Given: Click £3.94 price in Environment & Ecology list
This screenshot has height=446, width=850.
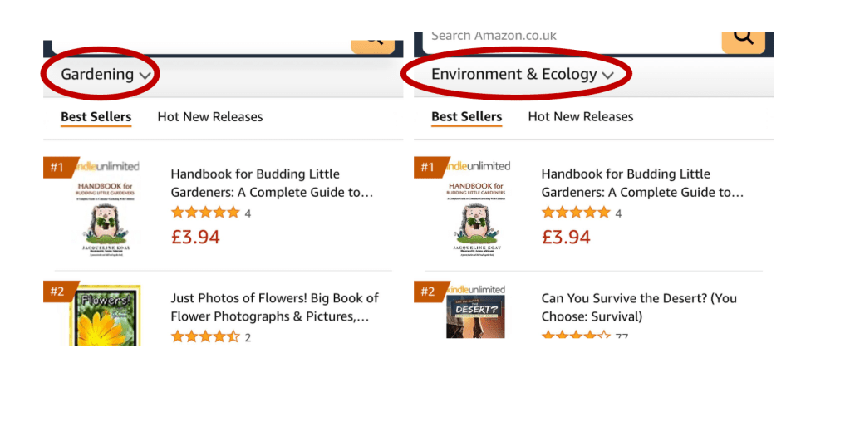Looking at the screenshot, I should (565, 237).
